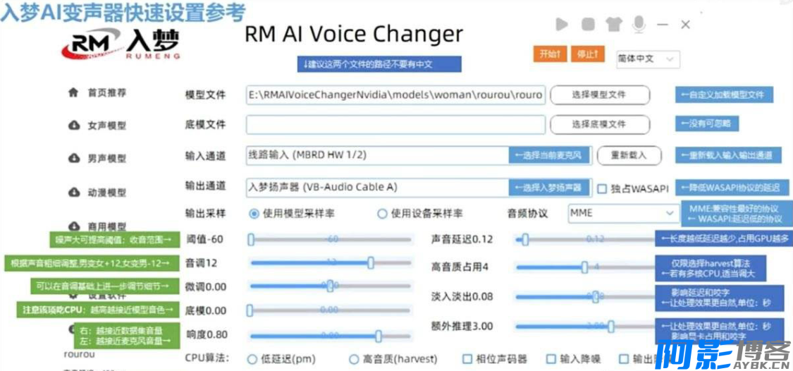The image size is (793, 371).
Task: Click the download icon beside 动漫模型
Action: (73, 192)
